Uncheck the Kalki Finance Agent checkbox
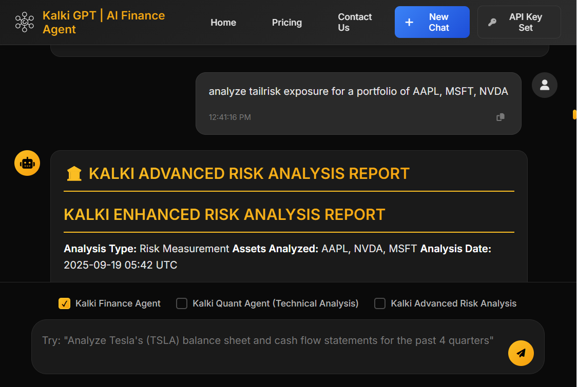577x387 pixels. [x=64, y=303]
